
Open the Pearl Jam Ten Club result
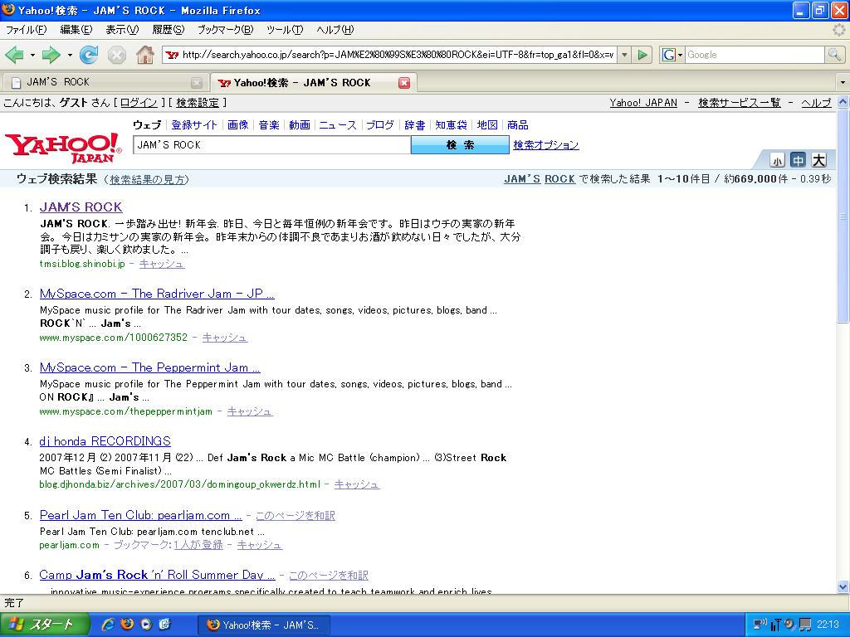pyautogui.click(x=140, y=515)
